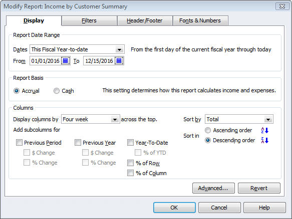
Task: Choose Ascending order radio option
Action: [208, 130]
